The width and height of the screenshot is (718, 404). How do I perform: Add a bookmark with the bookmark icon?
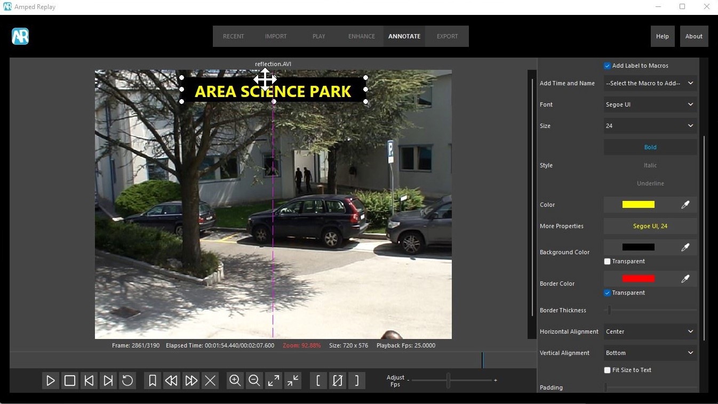tap(152, 381)
